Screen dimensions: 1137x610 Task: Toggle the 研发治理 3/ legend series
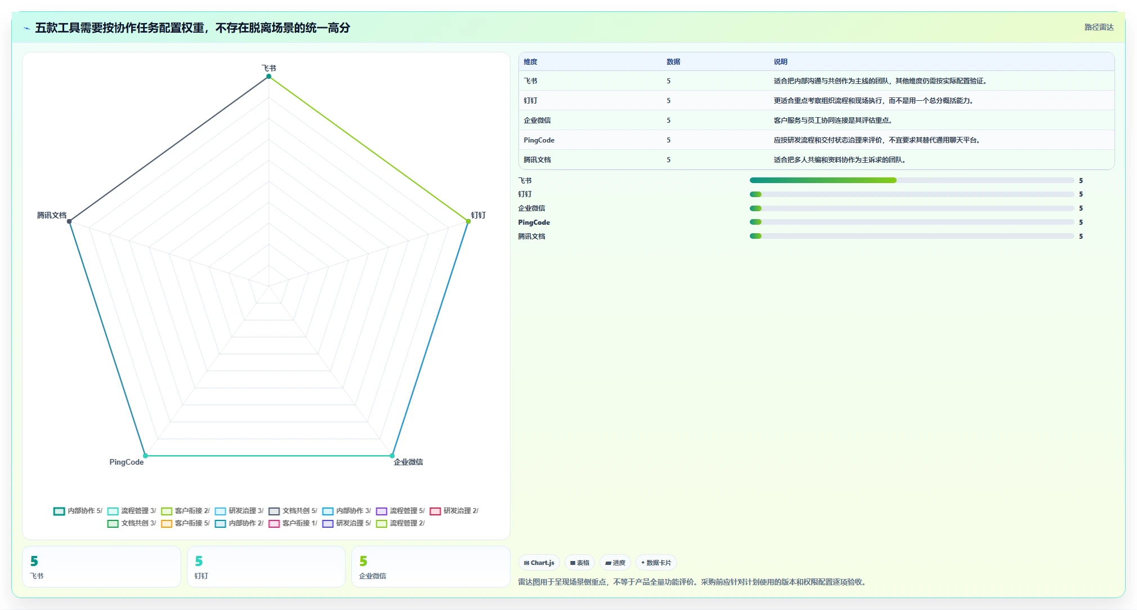(x=239, y=511)
